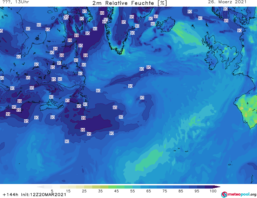This screenshot has width=257, height=198.
Task: Click the '95' label under the color scale
Action: tap(197, 191)
